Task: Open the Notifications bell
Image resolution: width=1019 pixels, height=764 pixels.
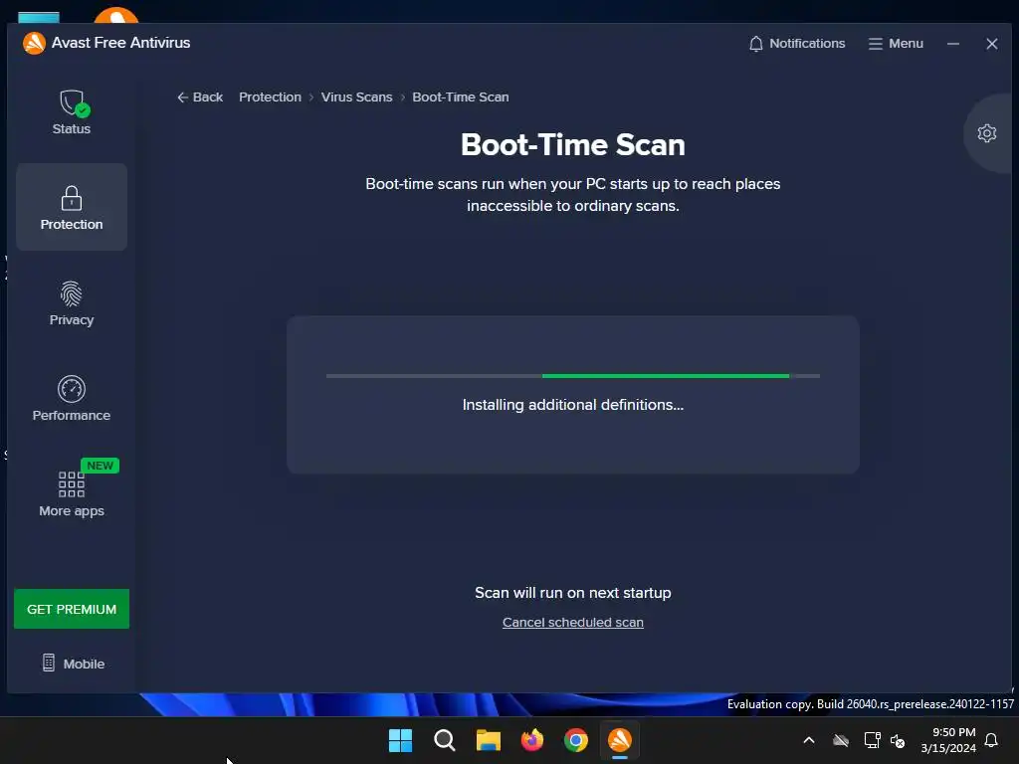Action: pos(797,44)
